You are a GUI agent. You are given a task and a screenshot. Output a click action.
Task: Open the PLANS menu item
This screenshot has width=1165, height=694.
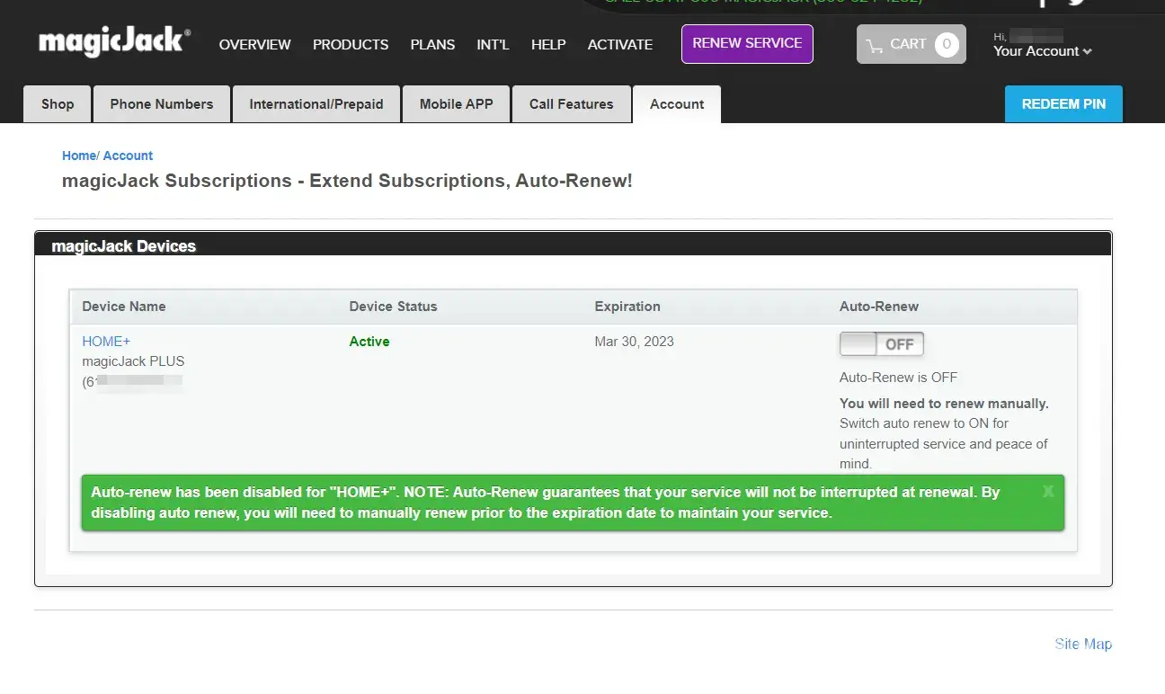tap(432, 44)
